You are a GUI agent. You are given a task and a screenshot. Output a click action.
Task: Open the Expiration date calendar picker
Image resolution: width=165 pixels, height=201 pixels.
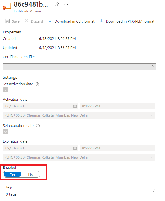75,148
